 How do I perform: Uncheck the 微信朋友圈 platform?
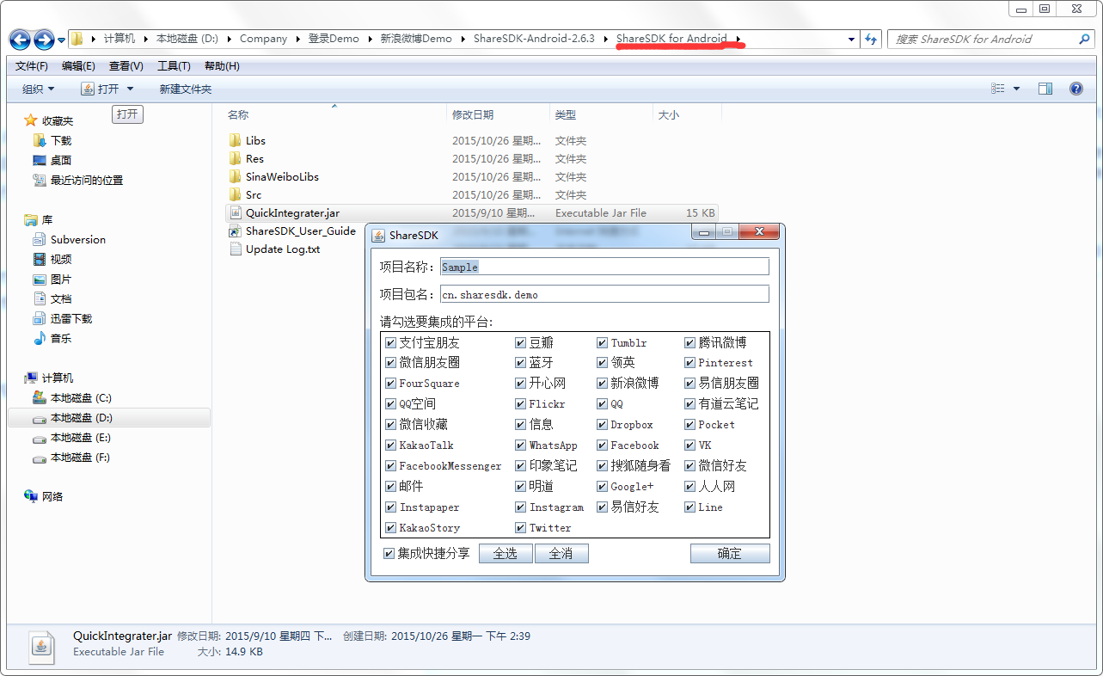390,363
